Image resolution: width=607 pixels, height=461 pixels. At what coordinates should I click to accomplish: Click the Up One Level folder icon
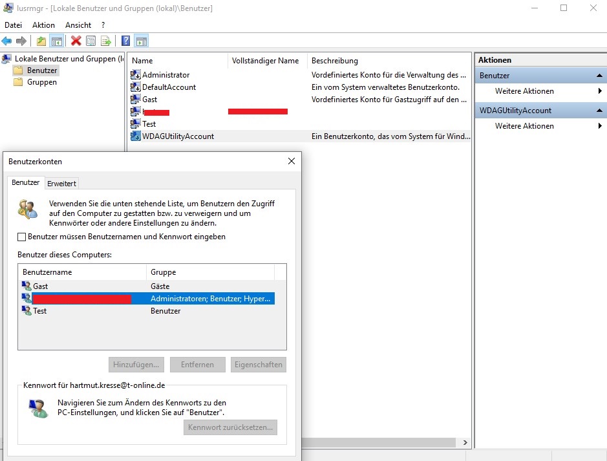coord(41,41)
